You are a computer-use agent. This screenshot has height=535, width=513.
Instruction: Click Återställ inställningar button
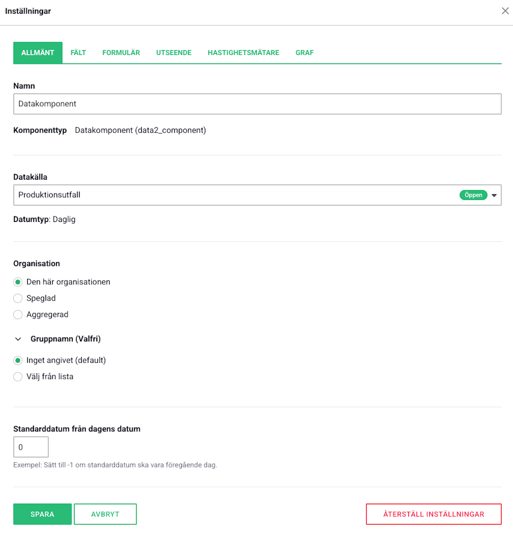coord(433,514)
